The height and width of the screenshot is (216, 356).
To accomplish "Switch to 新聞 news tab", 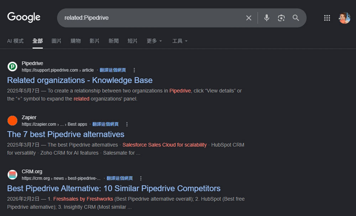I will tap(114, 41).
